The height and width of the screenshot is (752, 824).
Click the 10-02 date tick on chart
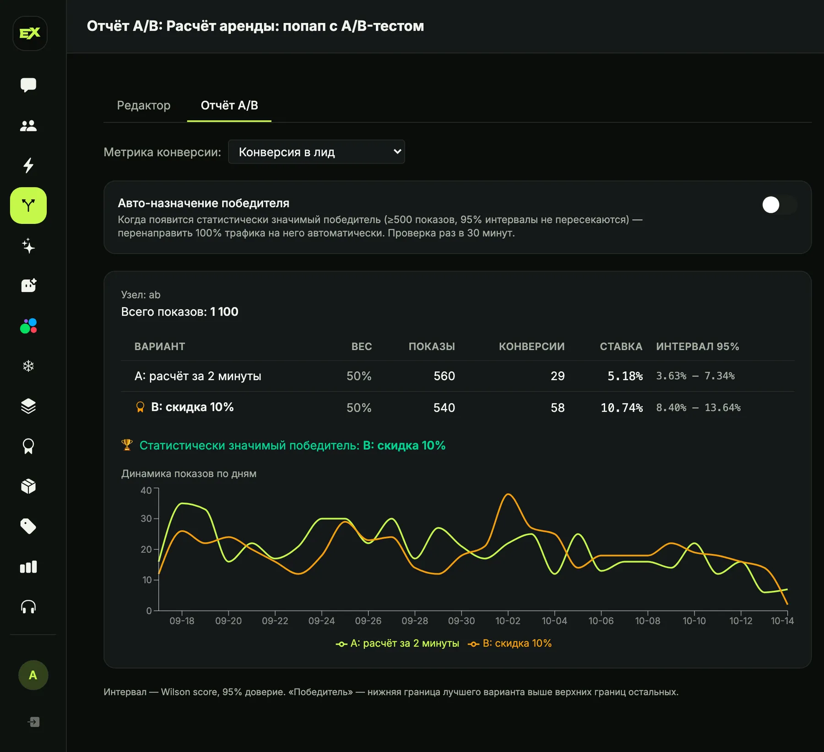(508, 621)
